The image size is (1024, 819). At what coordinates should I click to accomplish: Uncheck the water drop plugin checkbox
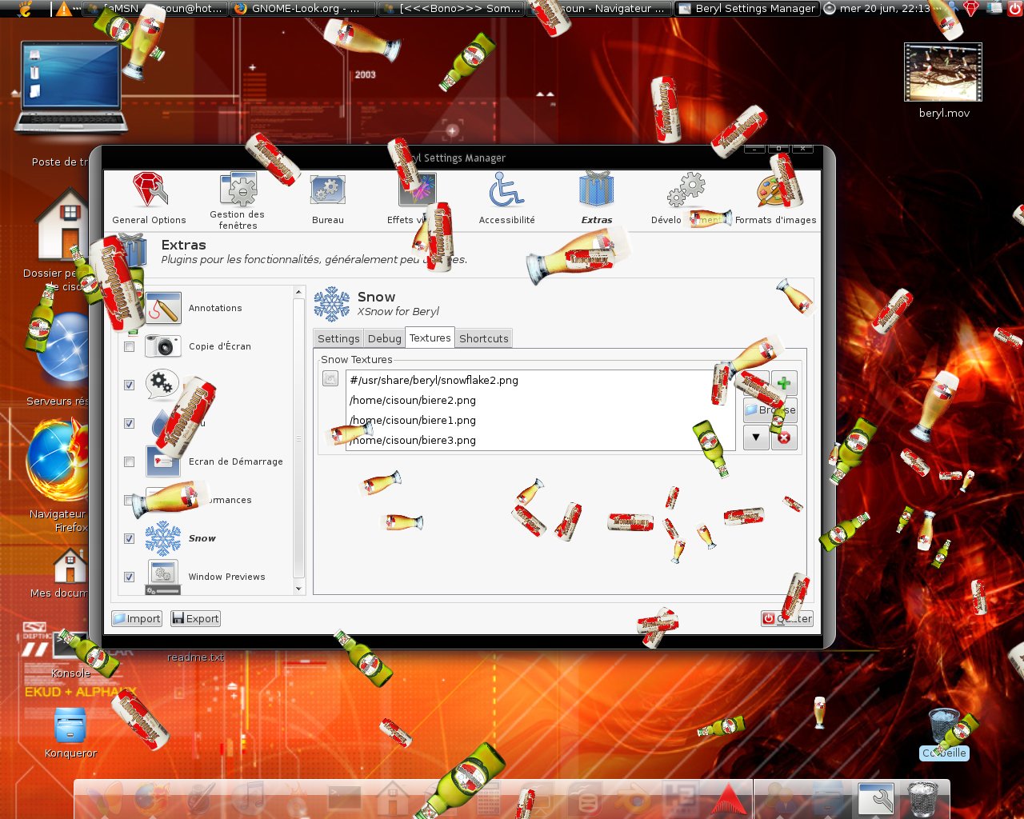129,424
